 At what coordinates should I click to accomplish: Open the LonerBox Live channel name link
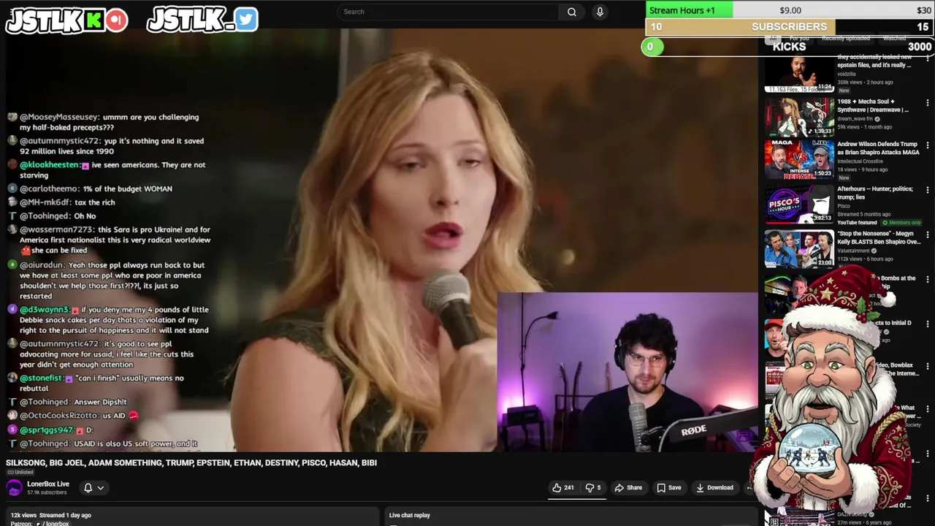coord(48,484)
